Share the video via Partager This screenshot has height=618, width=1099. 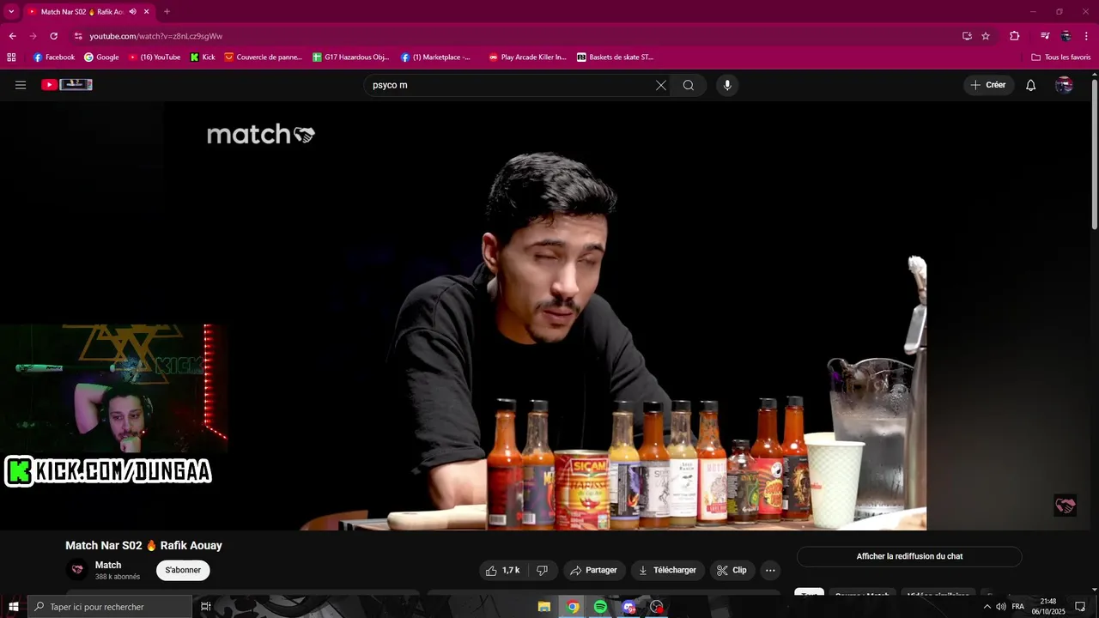click(x=593, y=570)
